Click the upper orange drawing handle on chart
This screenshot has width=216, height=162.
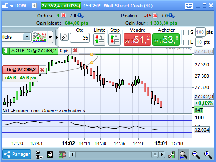[x=92, y=54]
